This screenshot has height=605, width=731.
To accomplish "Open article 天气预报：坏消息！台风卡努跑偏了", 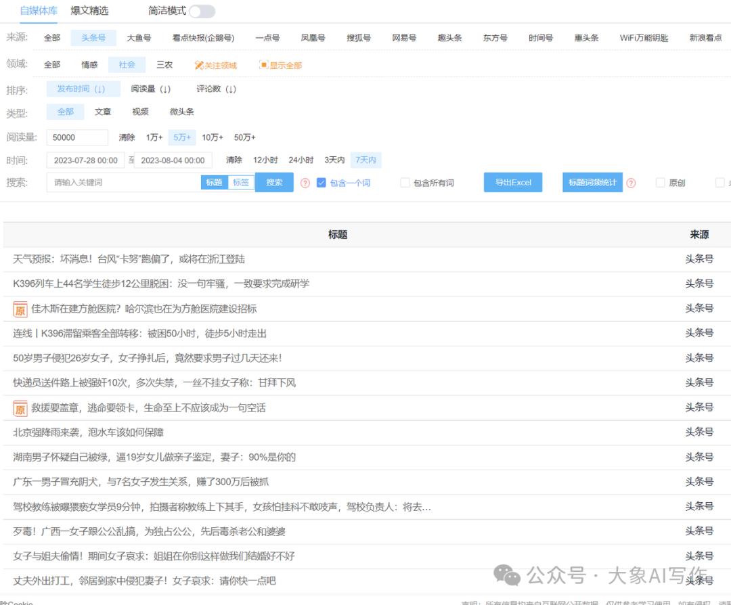I will click(129, 259).
